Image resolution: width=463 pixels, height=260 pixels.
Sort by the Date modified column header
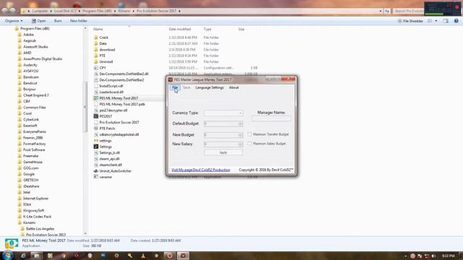click(x=179, y=29)
